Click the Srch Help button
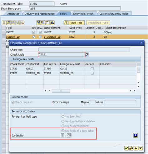Viewport: 148px width, 154px height. coord(76,23)
